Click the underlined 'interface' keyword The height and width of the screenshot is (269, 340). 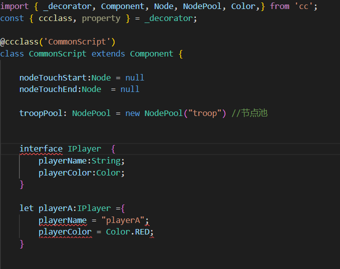(41, 149)
